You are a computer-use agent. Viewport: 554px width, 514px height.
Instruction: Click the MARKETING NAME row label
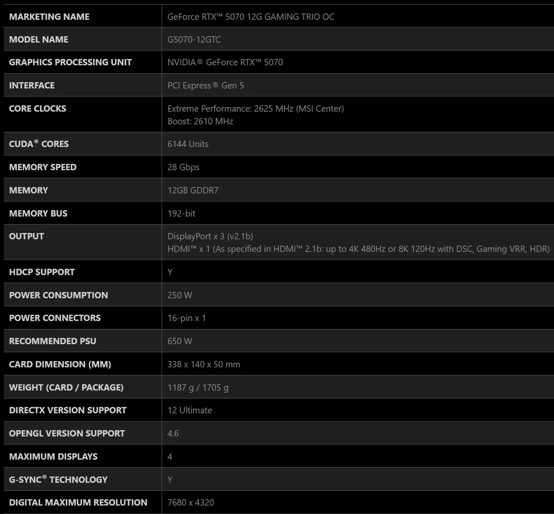49,17
